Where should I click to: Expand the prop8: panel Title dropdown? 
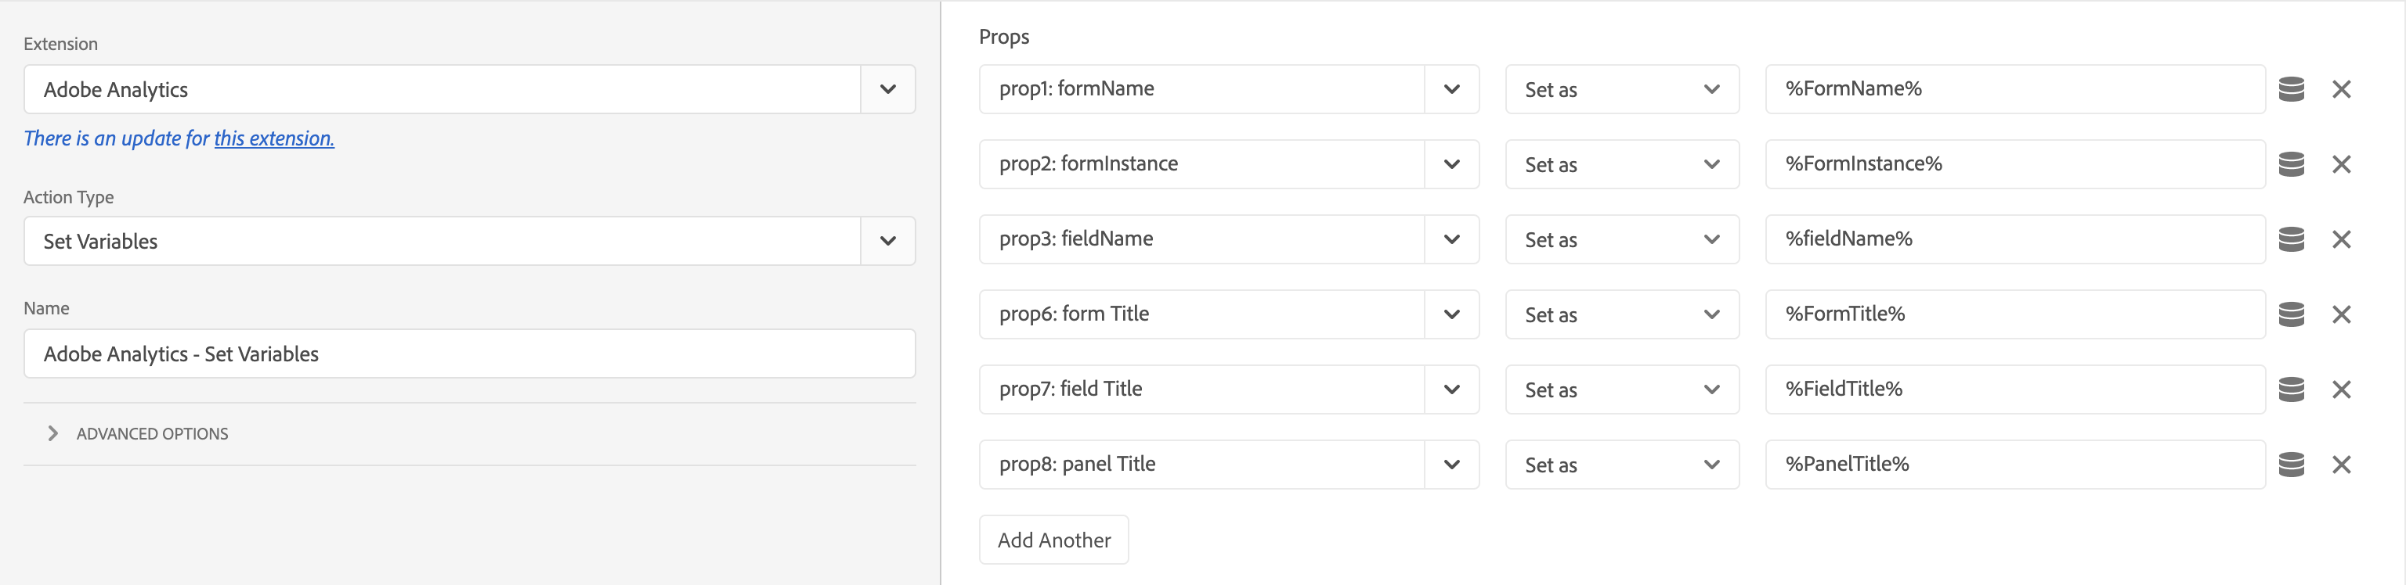coord(1450,465)
